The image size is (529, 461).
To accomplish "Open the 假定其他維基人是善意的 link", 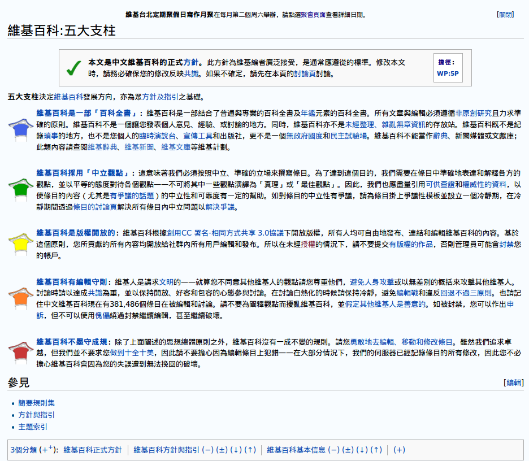I will point(385,304).
